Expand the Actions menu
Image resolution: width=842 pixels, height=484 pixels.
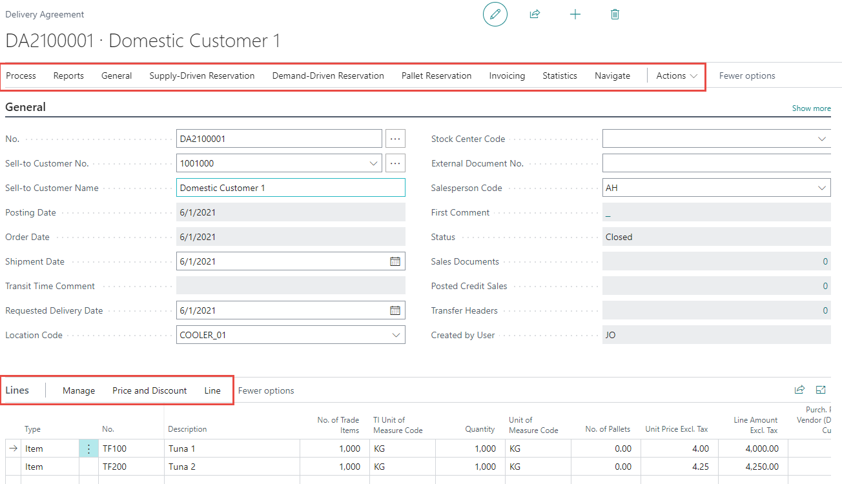click(676, 76)
